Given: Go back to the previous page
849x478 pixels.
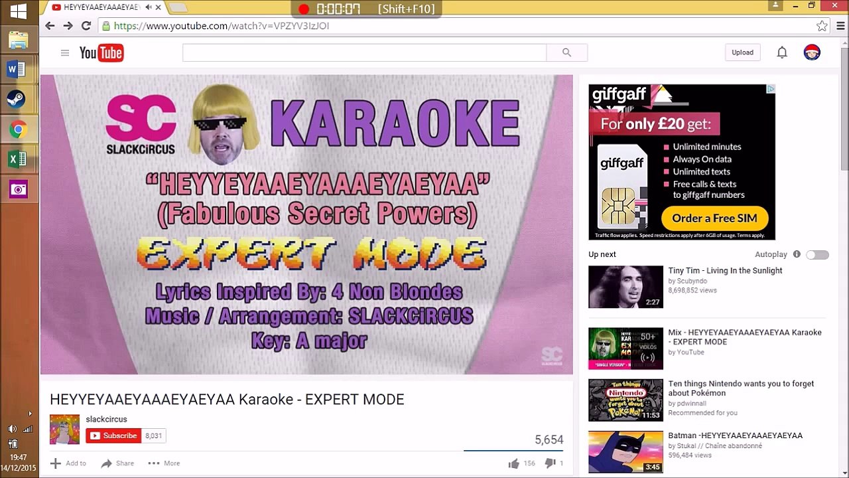Looking at the screenshot, I should pos(50,26).
